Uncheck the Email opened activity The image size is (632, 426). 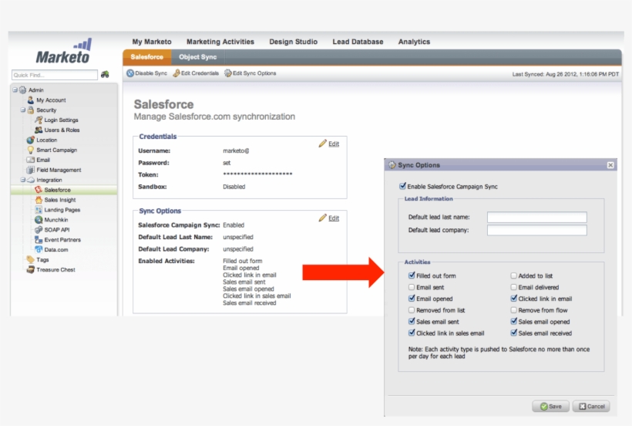pos(412,299)
